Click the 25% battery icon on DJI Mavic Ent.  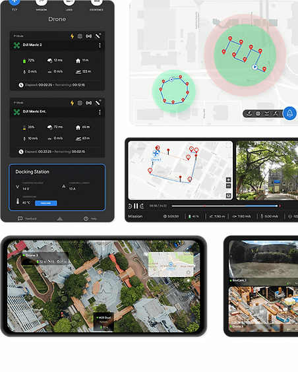pyautogui.click(x=24, y=128)
